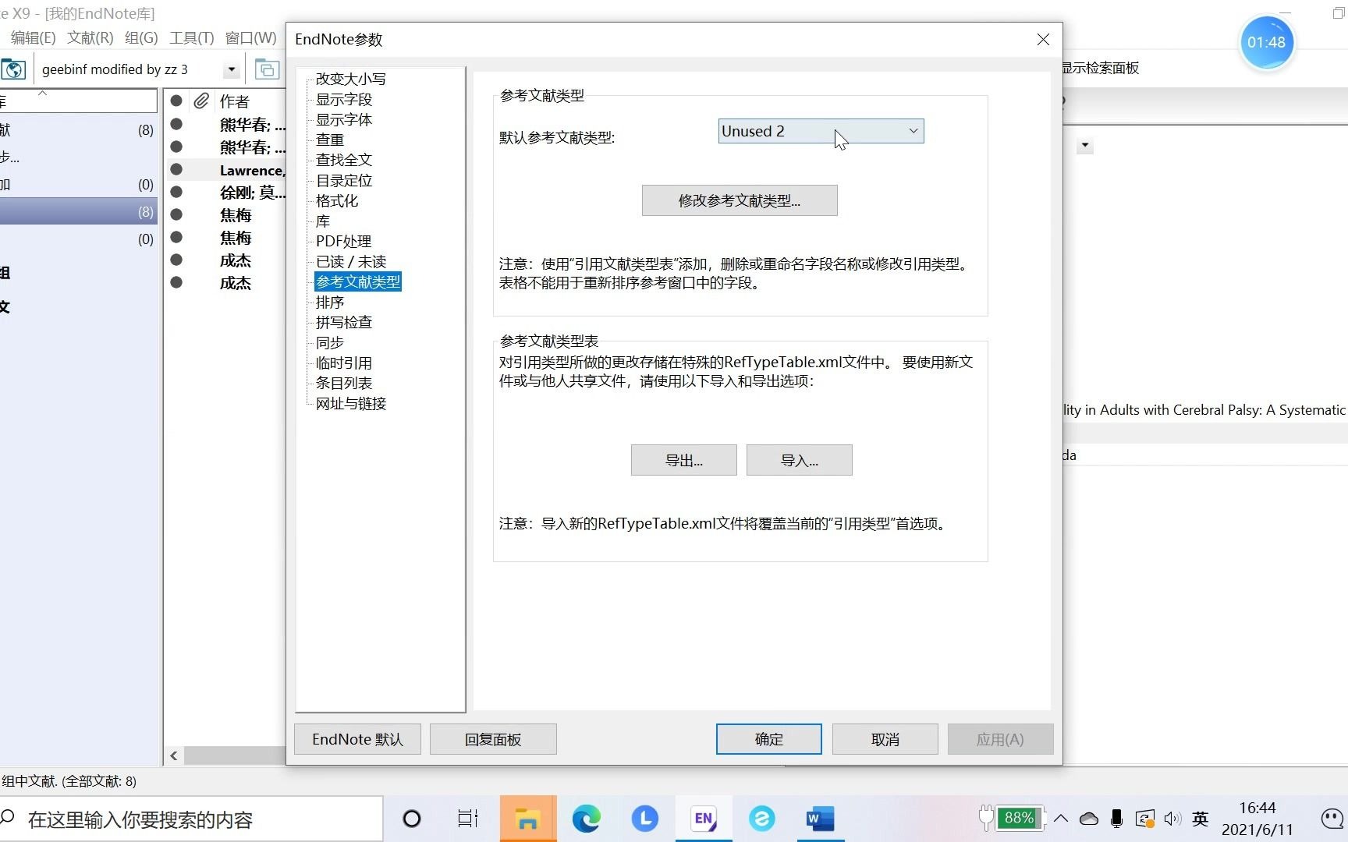
Task: Select the highlighted group with (8) references
Action: [79, 211]
